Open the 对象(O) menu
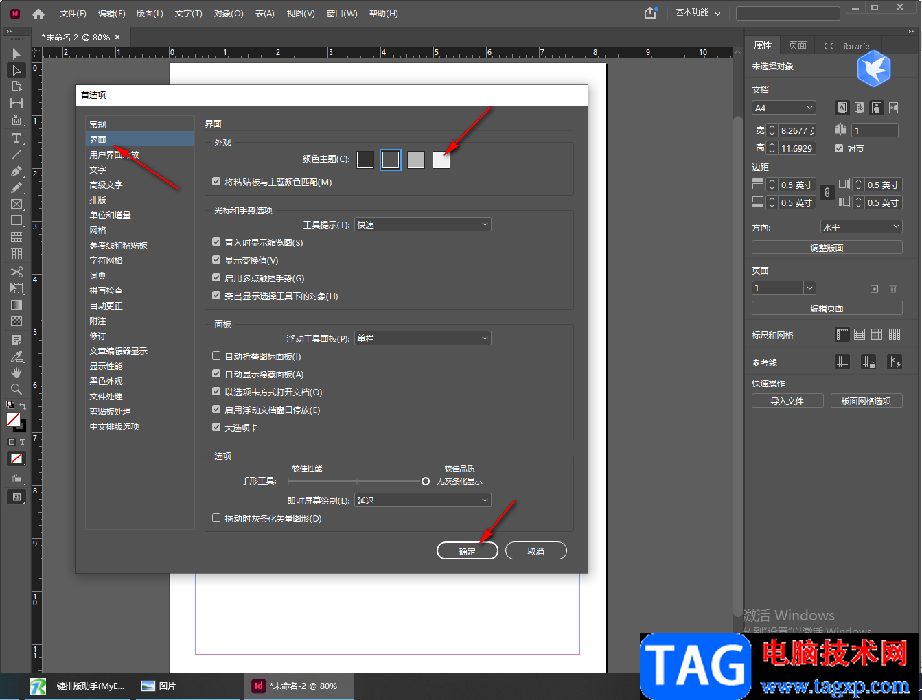Screen dimensions: 922x700 click(x=229, y=14)
